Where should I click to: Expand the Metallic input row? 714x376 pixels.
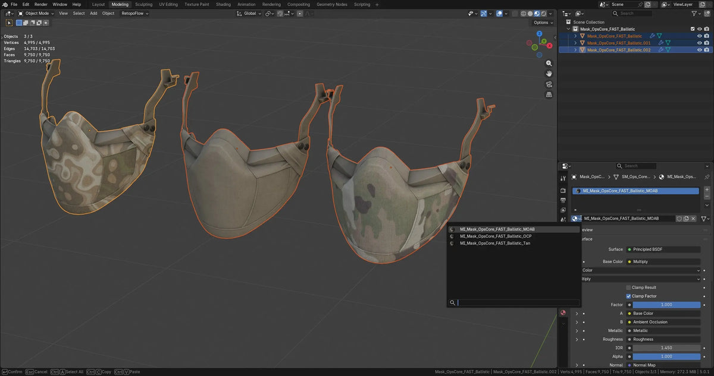tap(577, 331)
